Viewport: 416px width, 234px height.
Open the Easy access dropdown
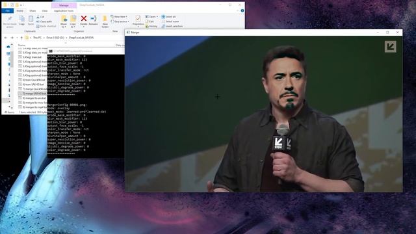pos(120,21)
